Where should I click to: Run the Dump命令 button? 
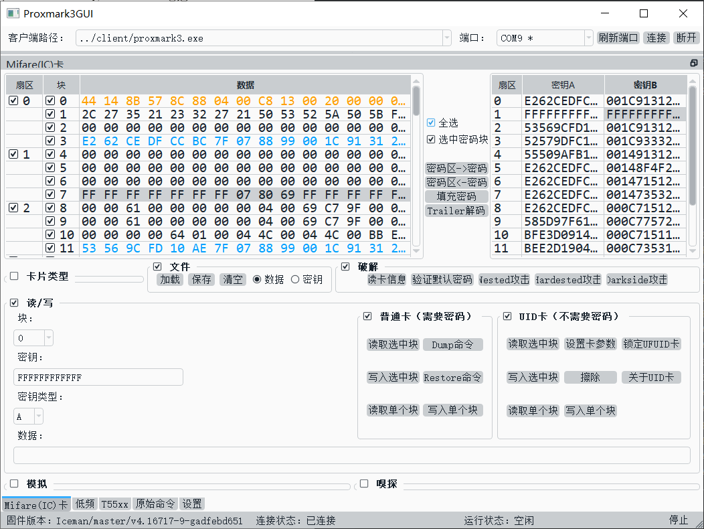pos(452,345)
